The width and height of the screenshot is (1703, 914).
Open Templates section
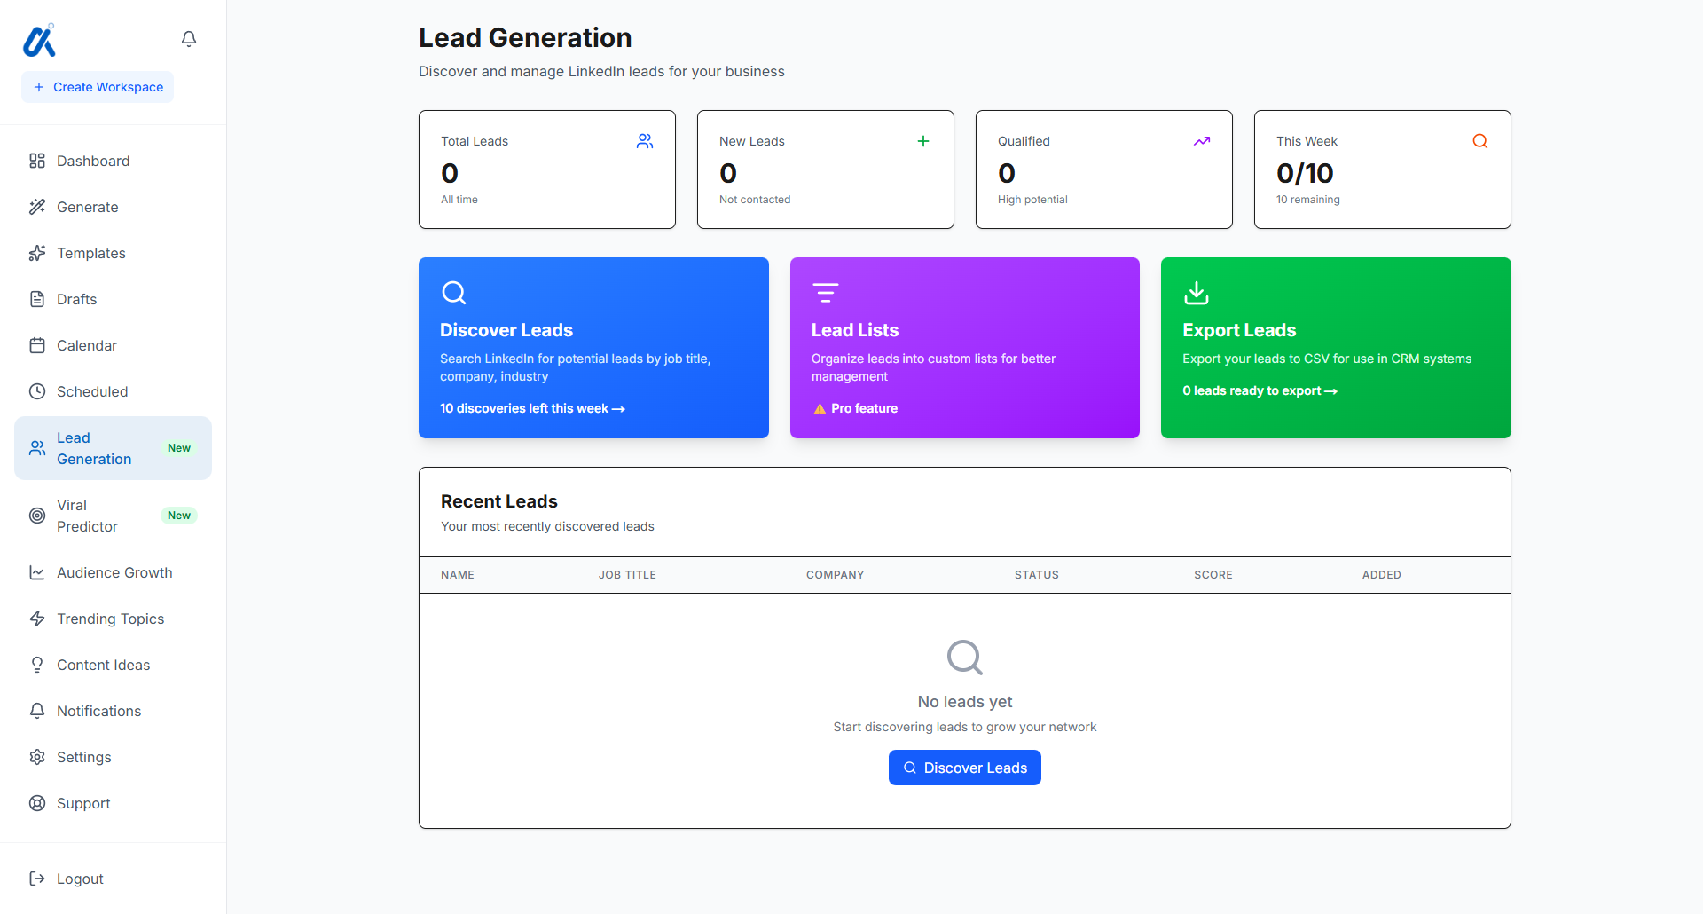point(113,253)
